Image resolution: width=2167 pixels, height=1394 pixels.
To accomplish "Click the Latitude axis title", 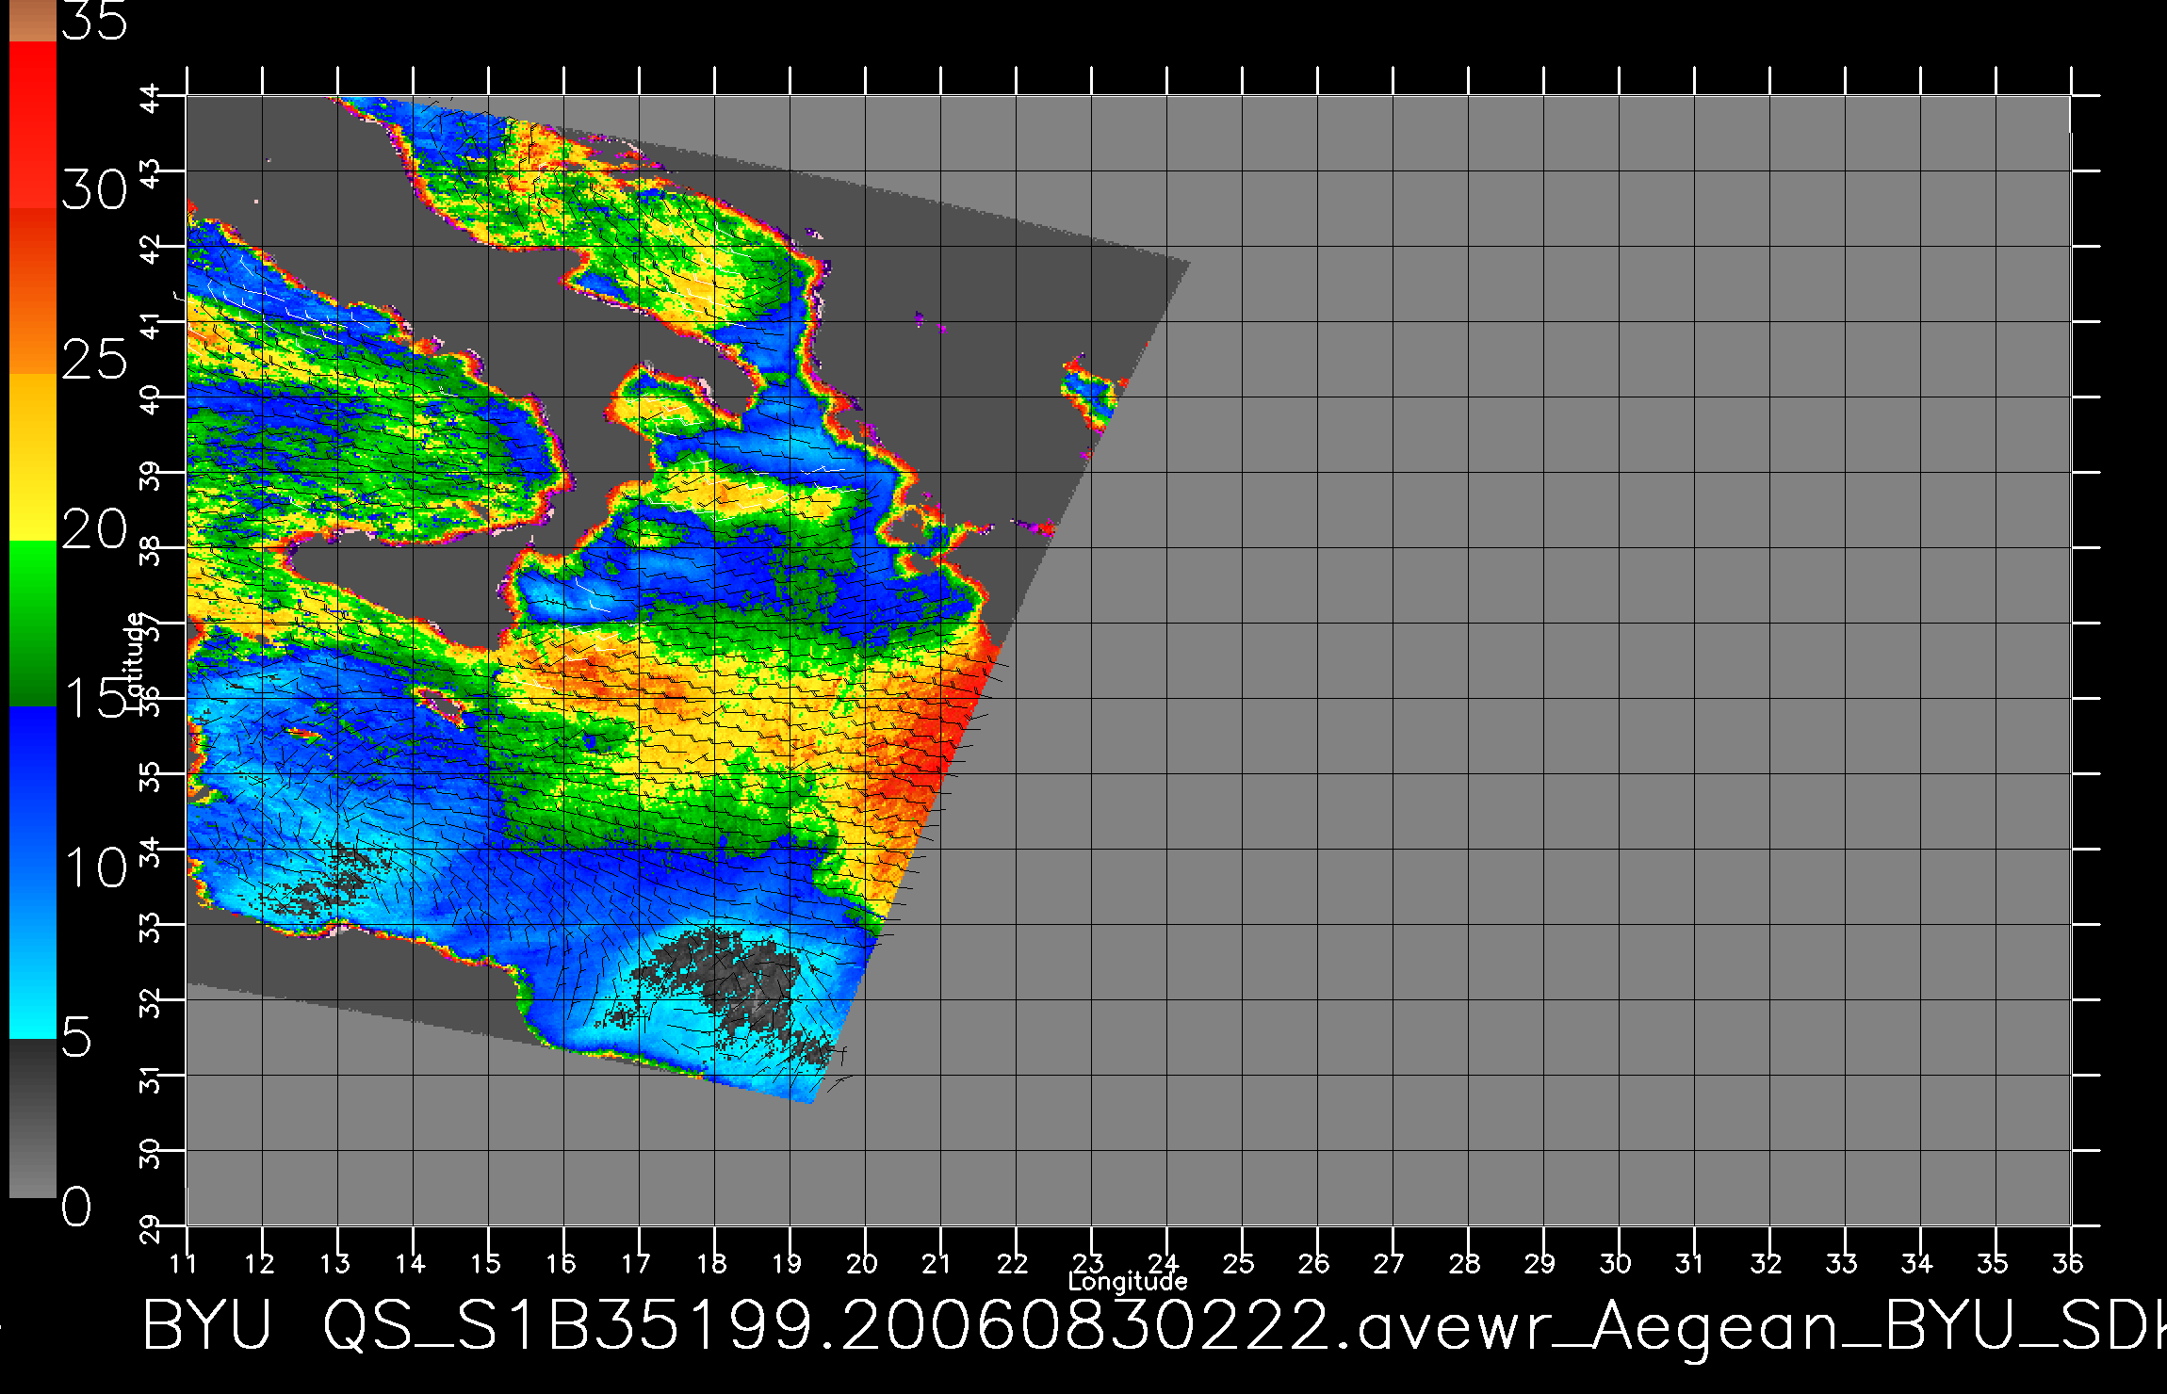I will pos(135,661).
